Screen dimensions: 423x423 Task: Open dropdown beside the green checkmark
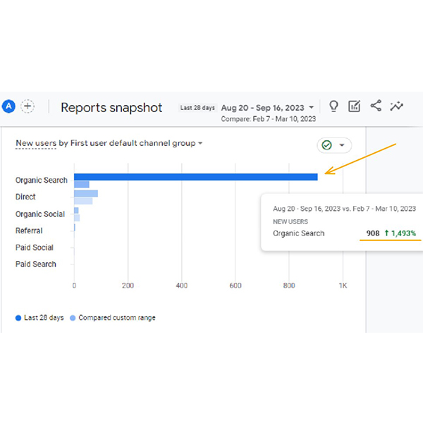pyautogui.click(x=342, y=145)
